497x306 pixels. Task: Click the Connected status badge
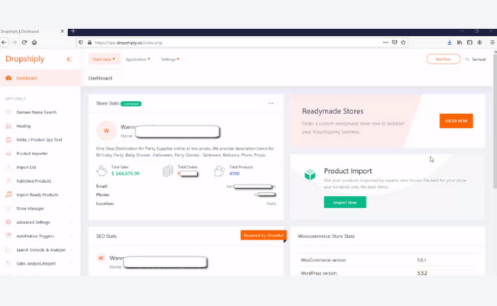click(x=131, y=104)
